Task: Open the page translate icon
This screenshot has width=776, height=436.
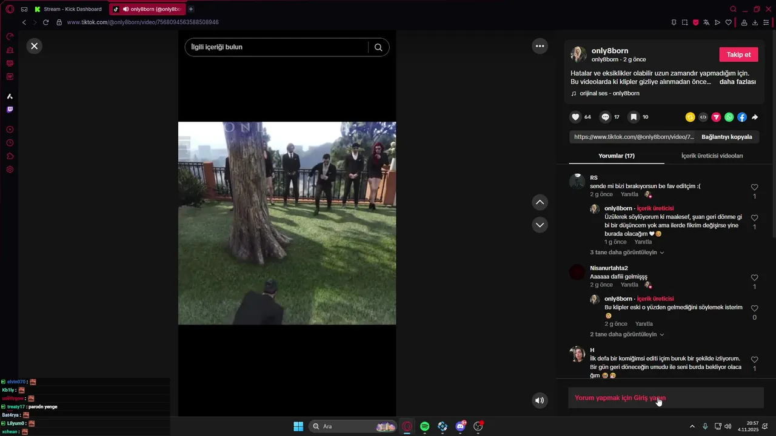Action: [x=706, y=22]
